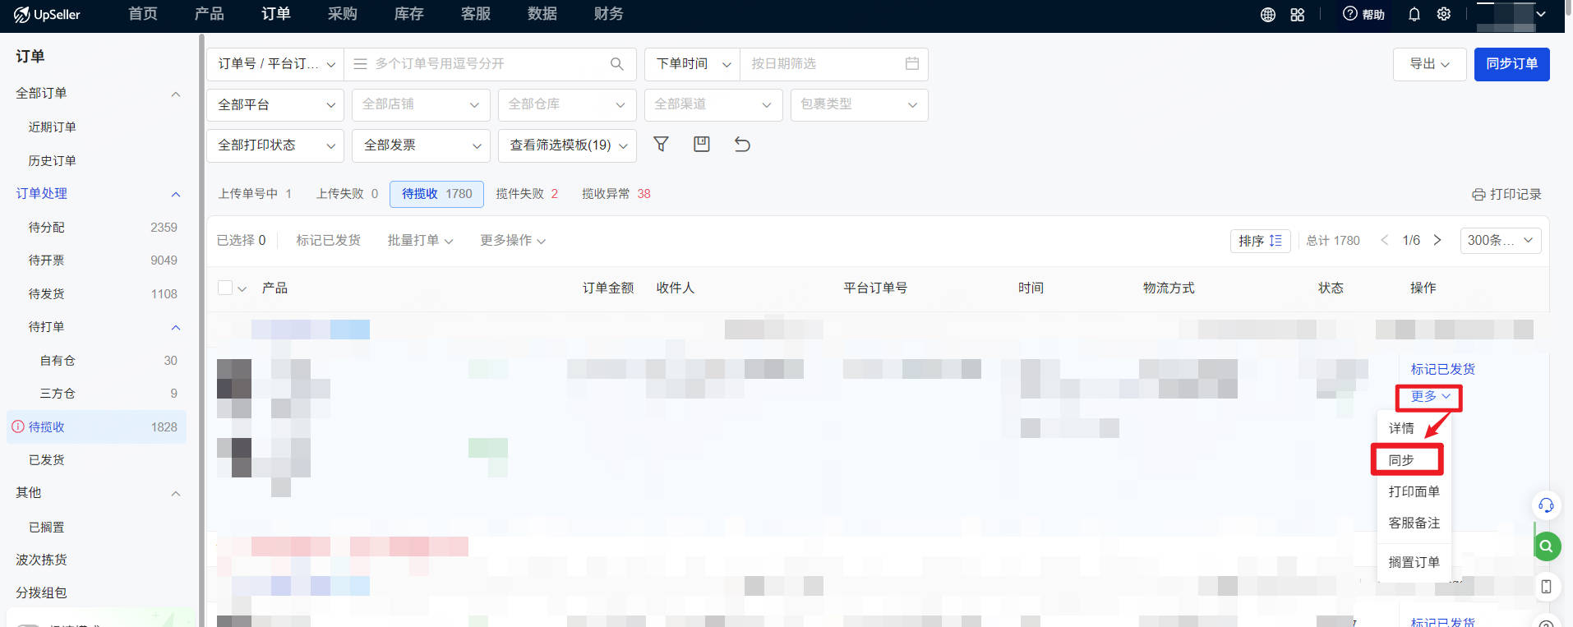Open the settings gear icon
This screenshot has height=627, width=1573.
pos(1444,14)
